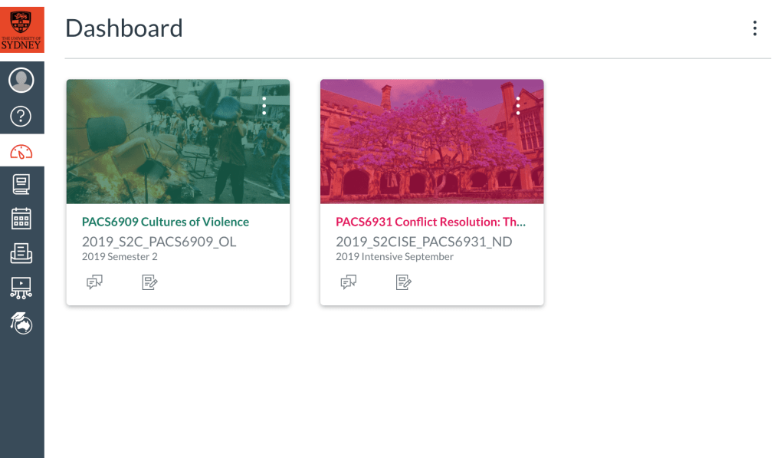Open Assignments icon on PACS6909 card
784x458 pixels.
149,282
